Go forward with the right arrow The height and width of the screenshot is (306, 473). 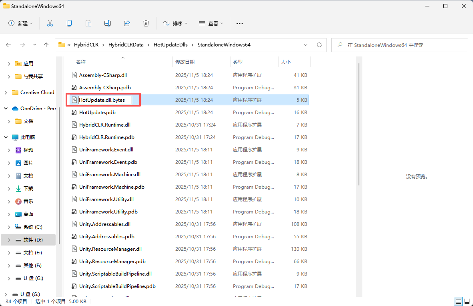[x=22, y=45]
